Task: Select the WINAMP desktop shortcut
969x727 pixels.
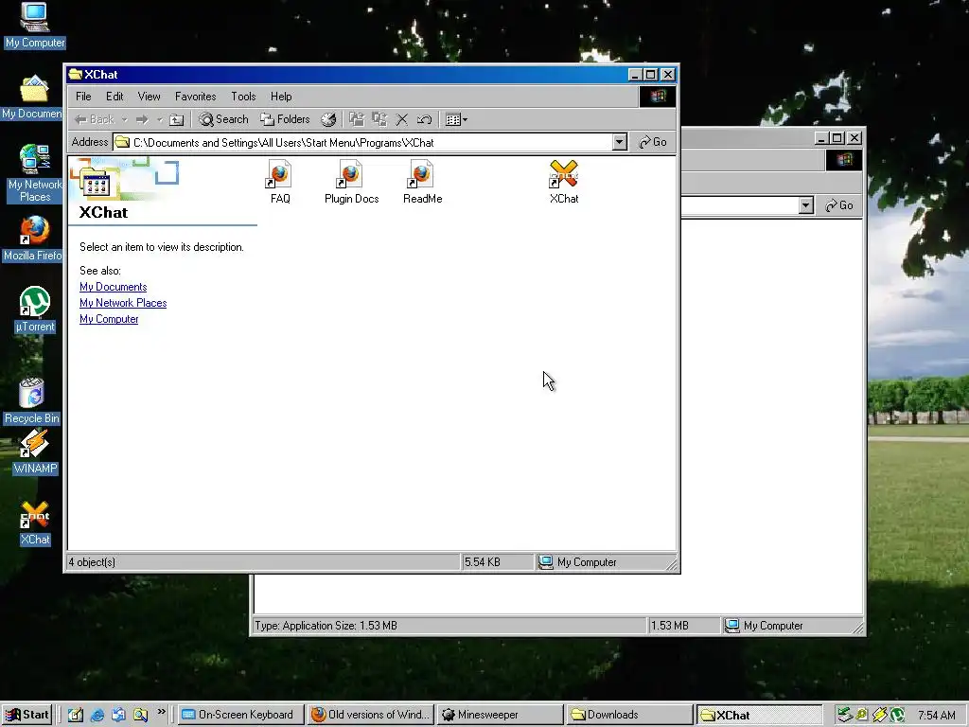Action: click(35, 452)
